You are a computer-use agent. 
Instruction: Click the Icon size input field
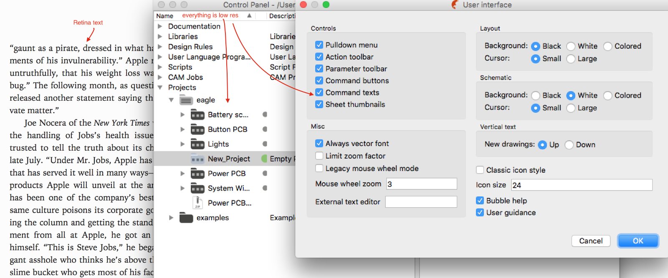582,185
